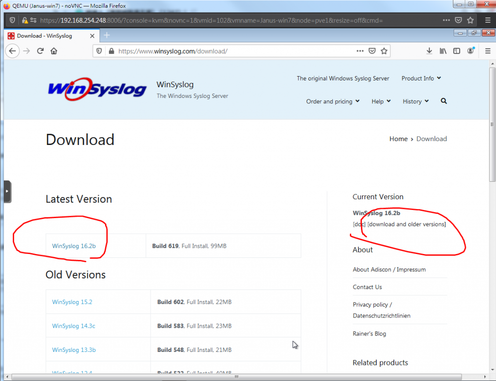Click the WinSyslog logo image
Screen dimensions: 496x381
[97, 89]
